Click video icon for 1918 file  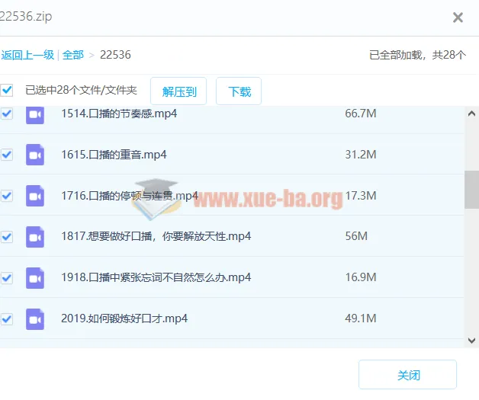[x=35, y=277]
